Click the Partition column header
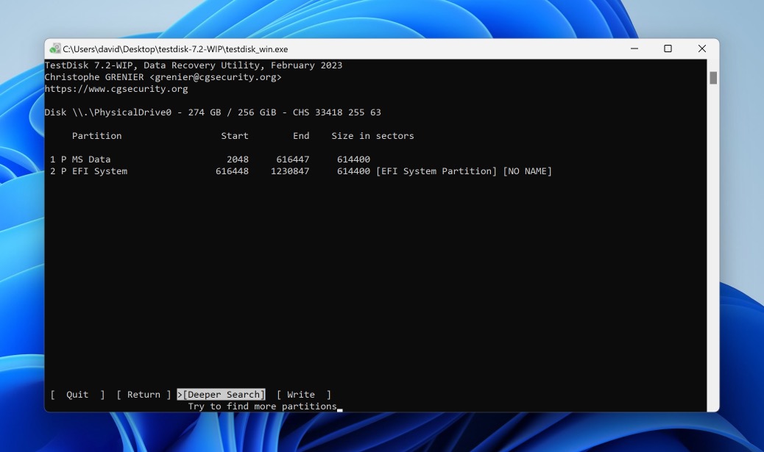 coord(96,136)
